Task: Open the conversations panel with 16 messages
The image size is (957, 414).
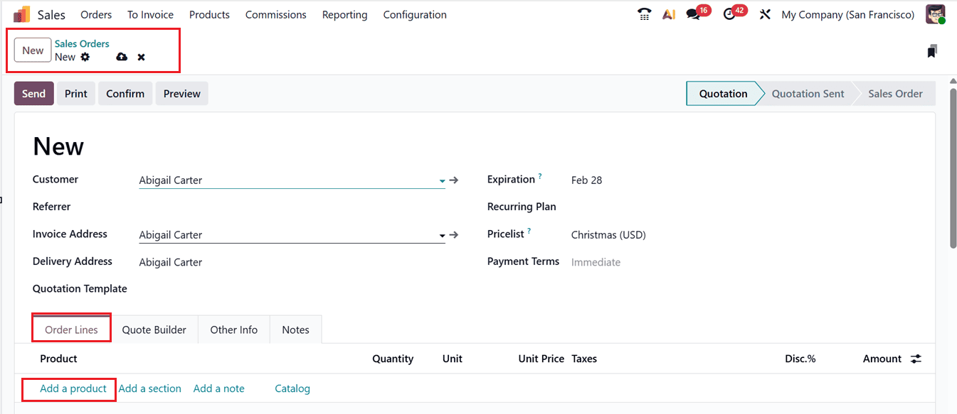Action: coord(693,13)
